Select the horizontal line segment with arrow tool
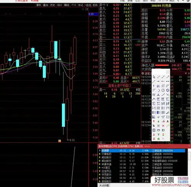This screenshot has width=191, height=187. [159, 81]
